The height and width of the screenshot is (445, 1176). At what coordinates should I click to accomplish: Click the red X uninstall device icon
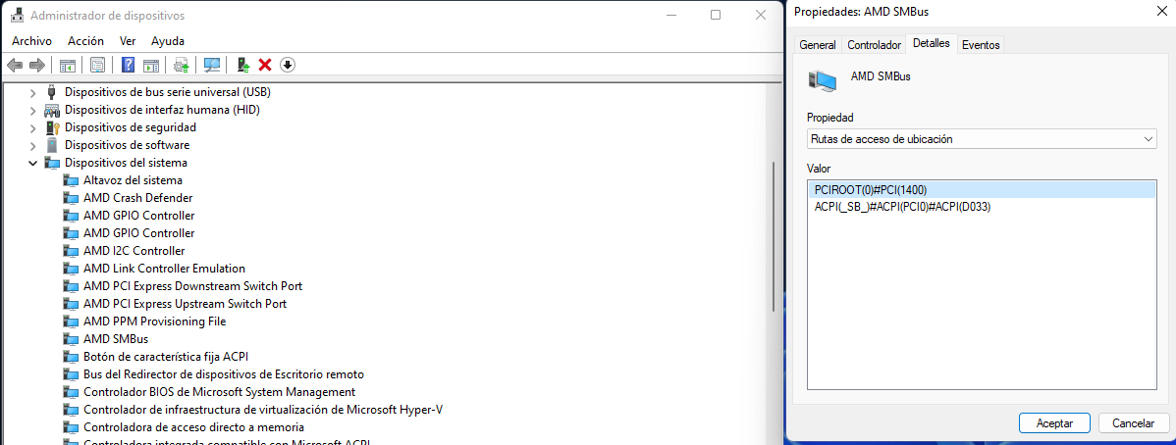click(x=265, y=65)
